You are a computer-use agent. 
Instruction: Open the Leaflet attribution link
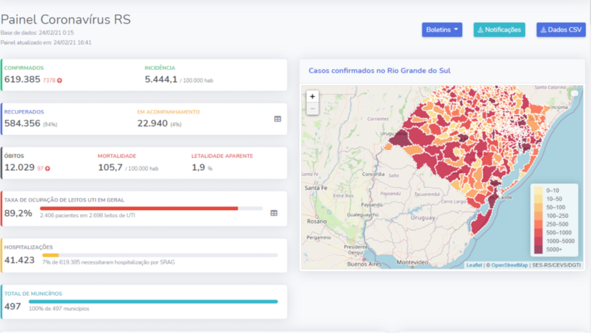[474, 265]
